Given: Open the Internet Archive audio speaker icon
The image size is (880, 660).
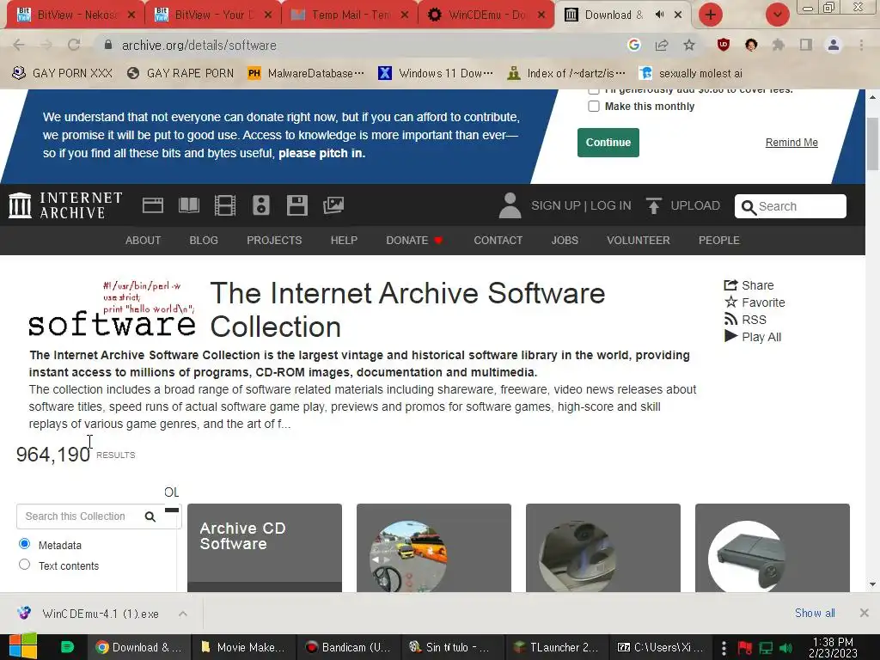Looking at the screenshot, I should click(261, 205).
